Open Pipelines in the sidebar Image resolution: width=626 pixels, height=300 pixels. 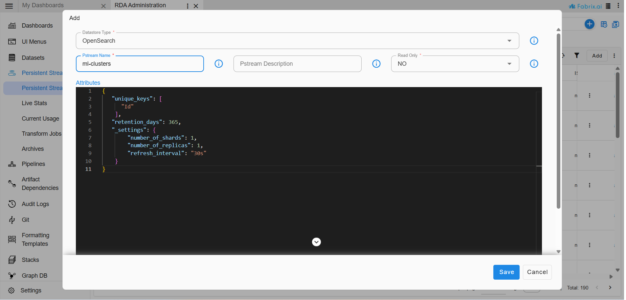click(33, 164)
